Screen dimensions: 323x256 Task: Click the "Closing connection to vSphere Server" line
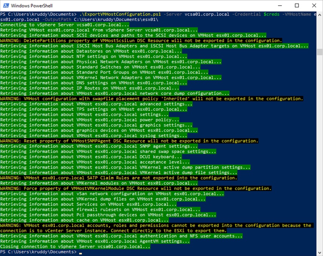pyautogui.click(x=75, y=247)
